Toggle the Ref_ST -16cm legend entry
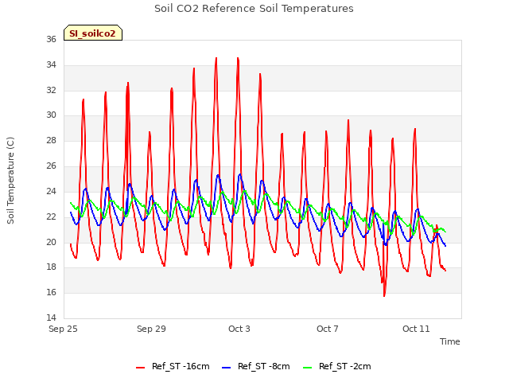The width and height of the screenshot is (509, 382). 173,367
